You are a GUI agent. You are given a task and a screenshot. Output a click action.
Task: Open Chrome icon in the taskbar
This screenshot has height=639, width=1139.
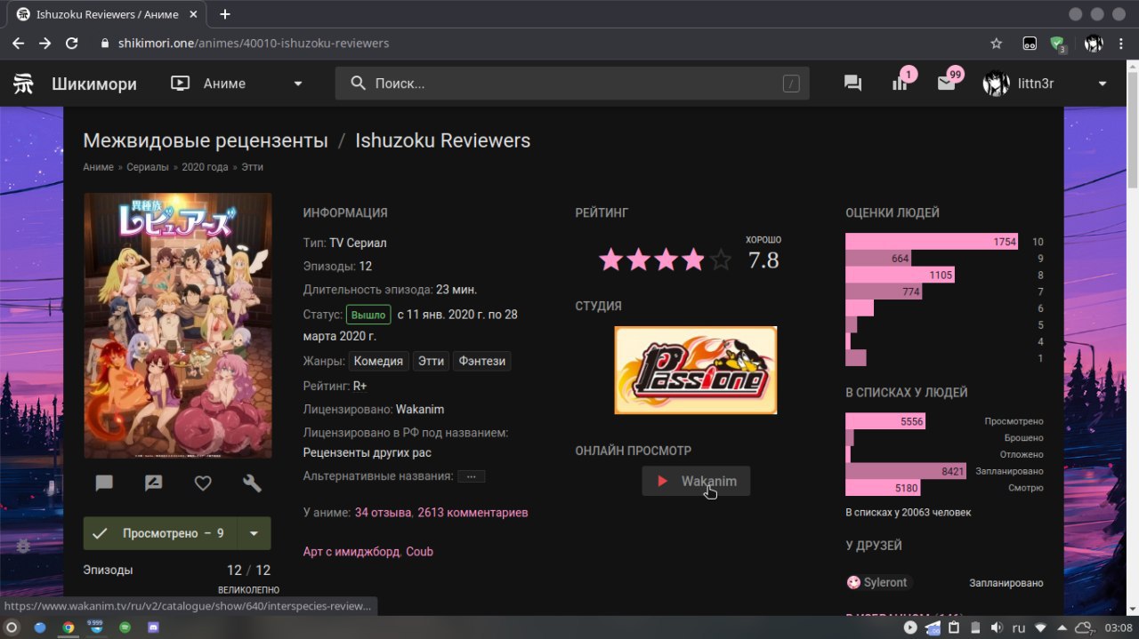click(x=68, y=627)
